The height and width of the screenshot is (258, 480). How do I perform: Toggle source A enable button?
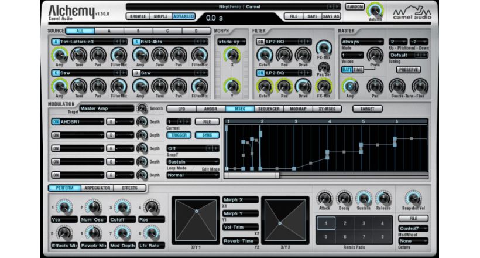(56, 42)
